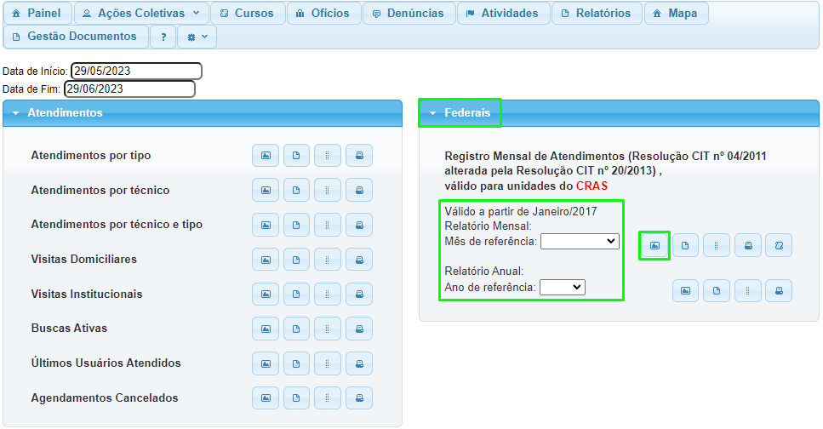This screenshot has height=429, width=823.
Task: Click dotted-column icon for Agendamentos Cancelados
Action: tap(328, 398)
